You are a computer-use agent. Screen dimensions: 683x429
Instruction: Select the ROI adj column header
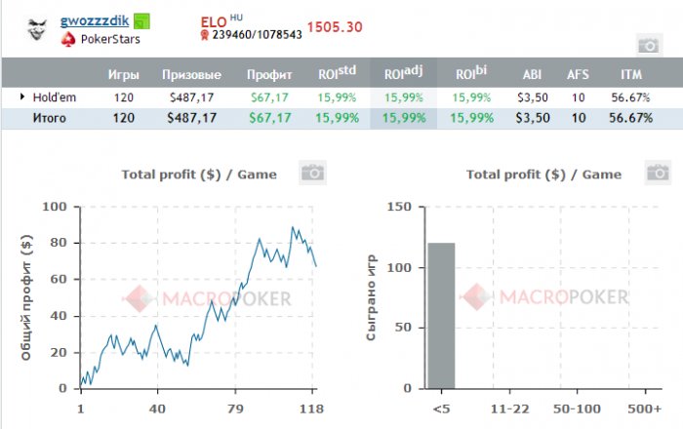pyautogui.click(x=404, y=73)
